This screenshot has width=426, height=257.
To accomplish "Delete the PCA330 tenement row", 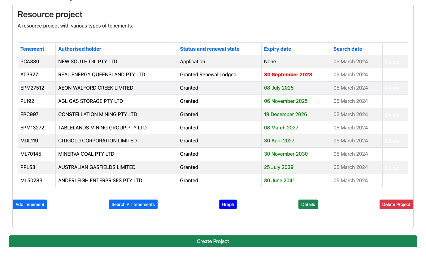I will (392, 62).
